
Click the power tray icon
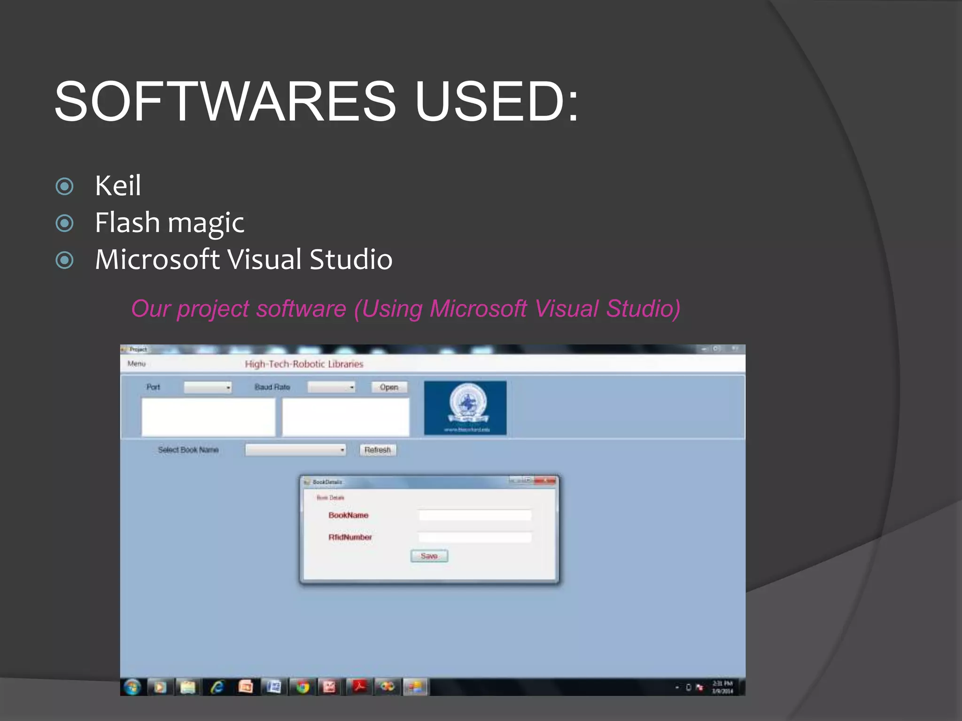(688, 688)
